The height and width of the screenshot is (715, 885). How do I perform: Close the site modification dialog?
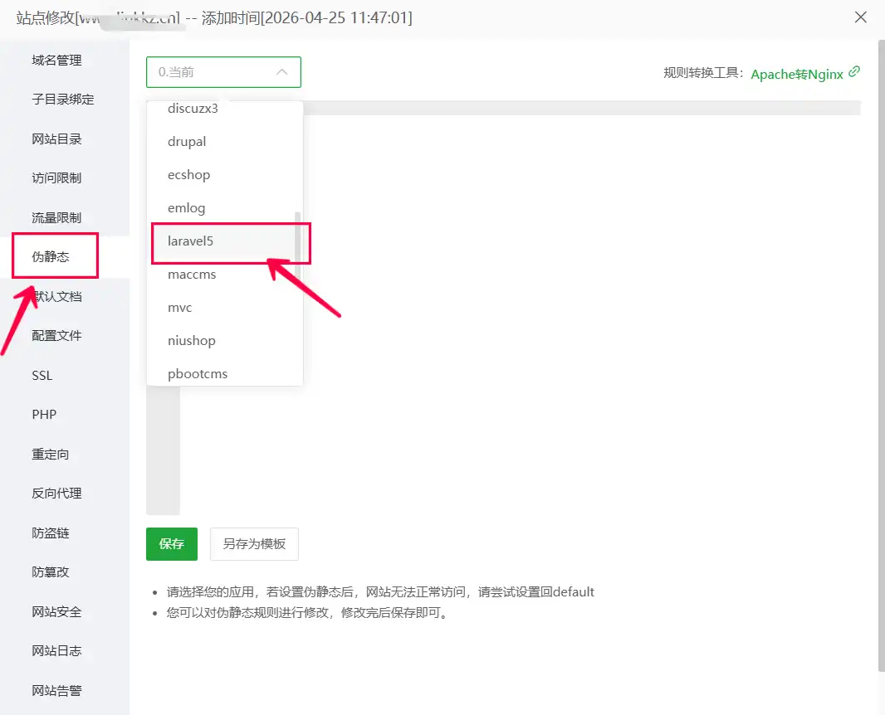point(861,17)
